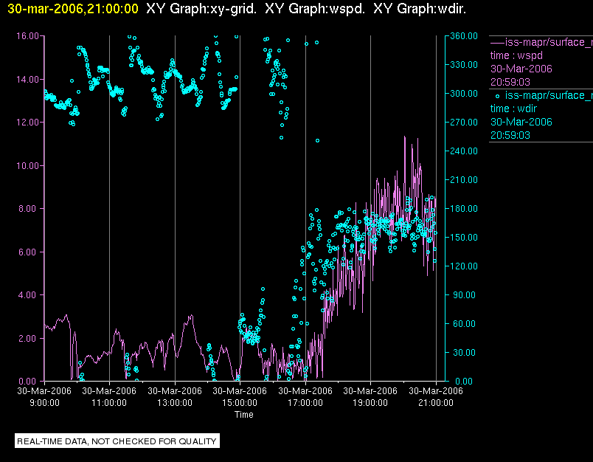Click the 13:00:00 x-axis tick label
The height and width of the screenshot is (462, 593).
(x=174, y=403)
